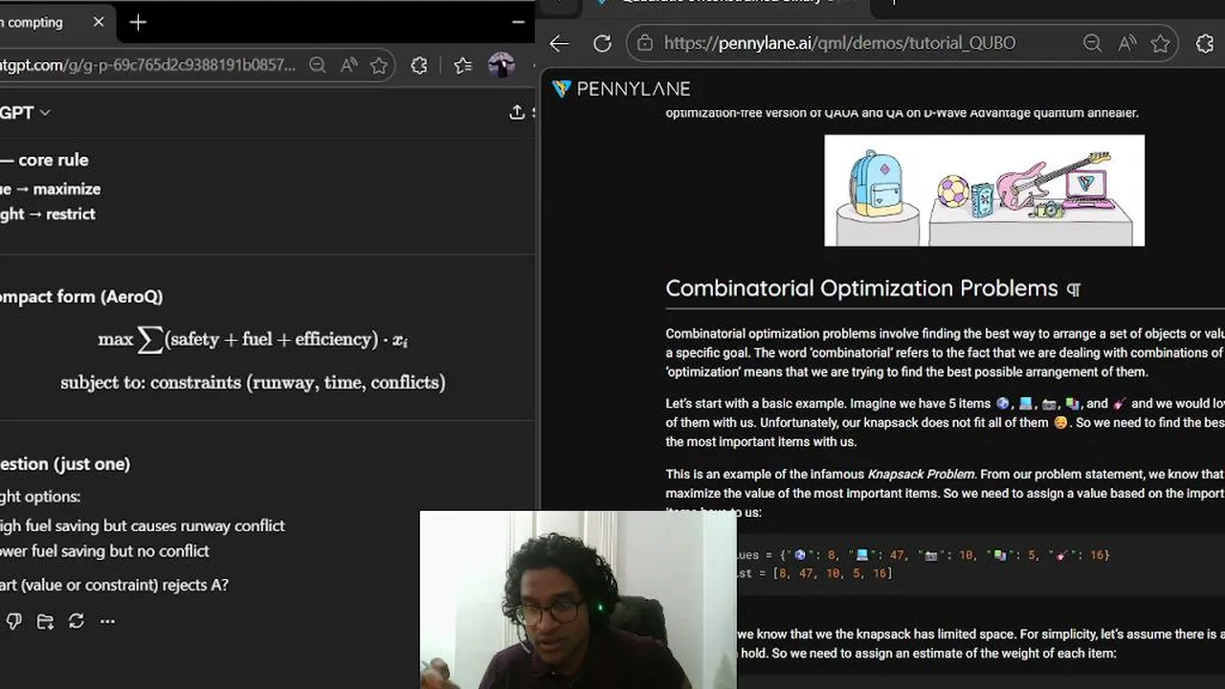
Task: Click zoom icon in PennyLane address bar
Action: click(x=1092, y=43)
